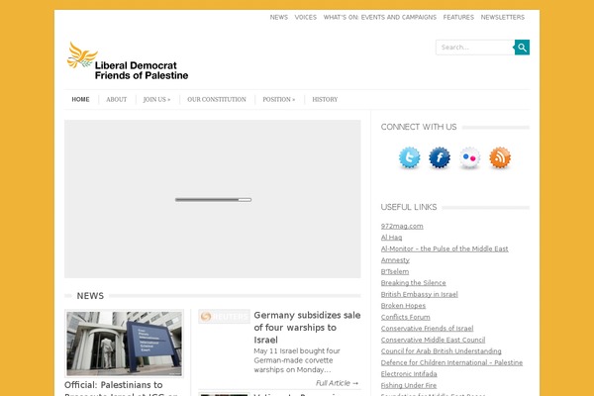Visit the 972mag.com link
Screen dimensions: 594x396
pos(402,227)
